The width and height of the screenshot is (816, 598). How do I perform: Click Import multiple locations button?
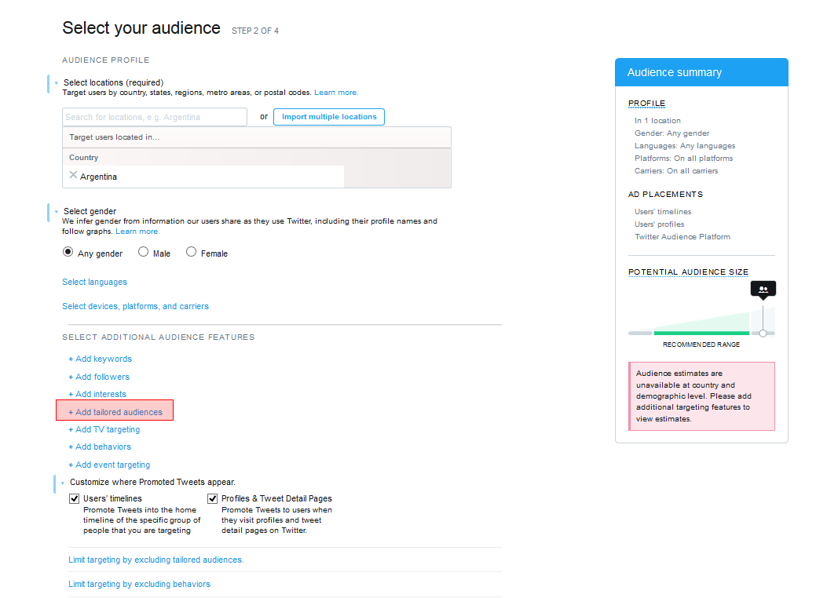pos(329,117)
